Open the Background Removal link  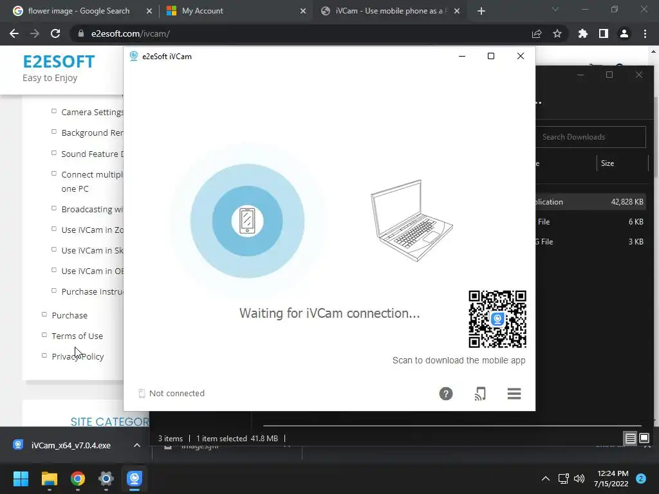(92, 133)
